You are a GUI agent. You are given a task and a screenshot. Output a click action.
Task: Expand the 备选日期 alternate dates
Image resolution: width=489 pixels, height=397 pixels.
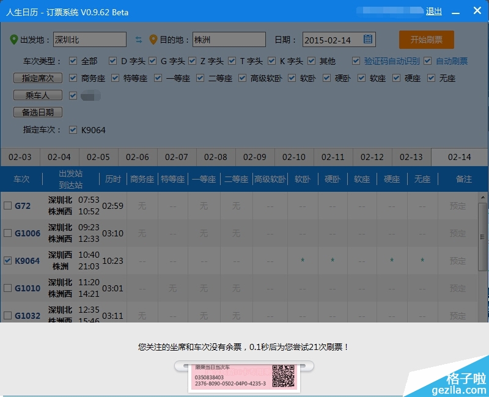click(38, 112)
